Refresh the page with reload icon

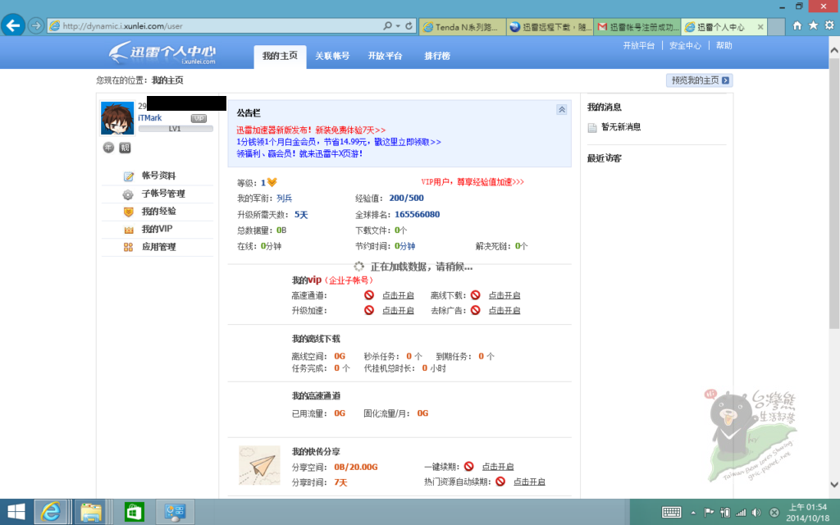pos(409,25)
